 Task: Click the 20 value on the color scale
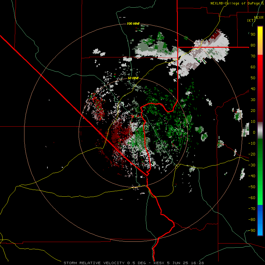(253, 110)
